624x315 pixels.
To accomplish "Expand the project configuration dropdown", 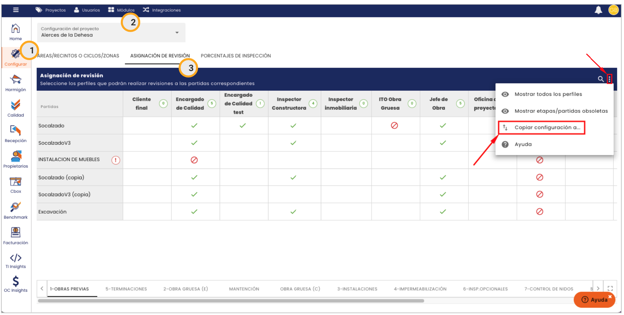I will (177, 33).
